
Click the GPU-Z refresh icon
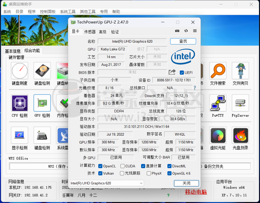tap(186, 31)
